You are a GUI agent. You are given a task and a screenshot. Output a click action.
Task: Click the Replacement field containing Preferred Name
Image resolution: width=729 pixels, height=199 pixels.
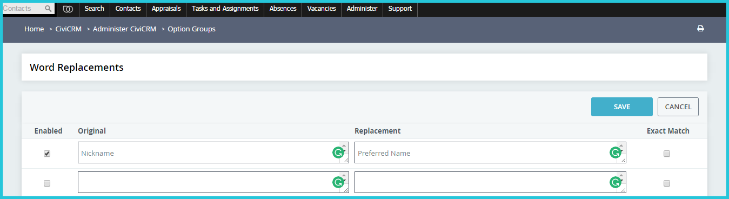point(490,152)
